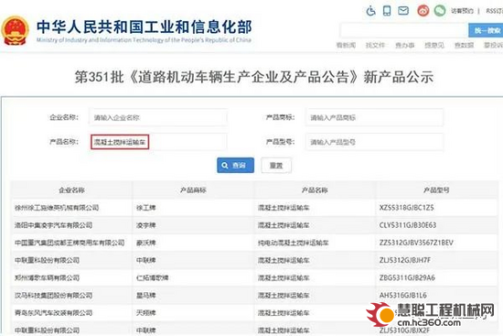Click model ZZ5312GJBV3567Z1BEV
The width and height of the screenshot is (503, 336).
click(x=416, y=243)
